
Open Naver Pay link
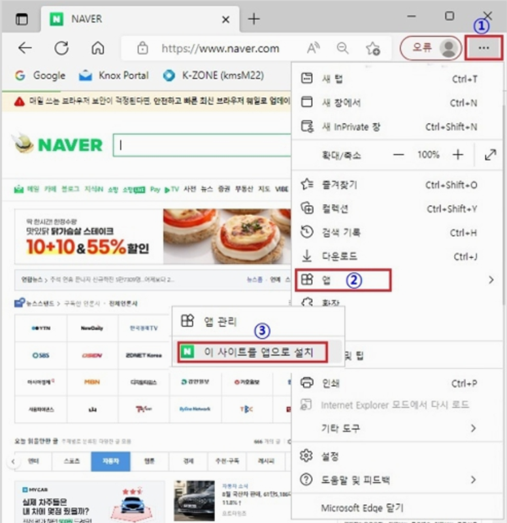[155, 190]
